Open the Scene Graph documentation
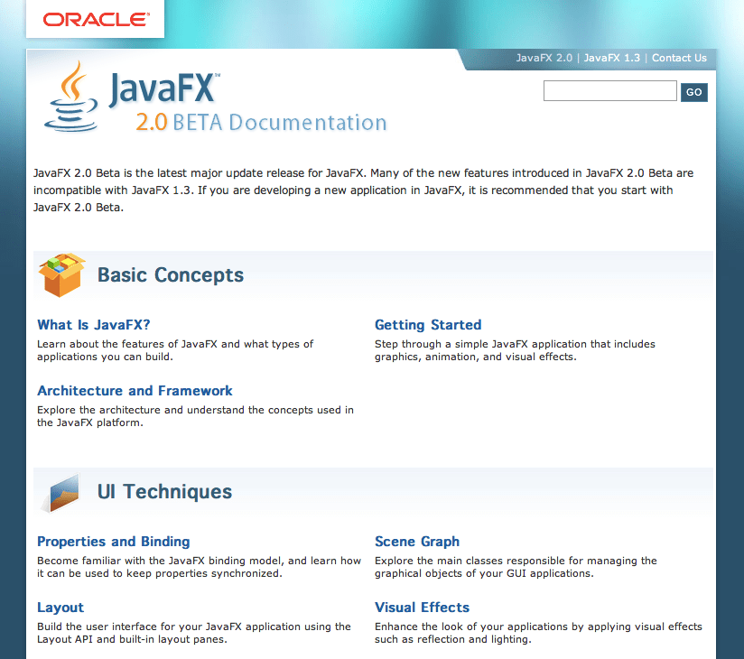Image resolution: width=744 pixels, height=659 pixels. [x=417, y=541]
